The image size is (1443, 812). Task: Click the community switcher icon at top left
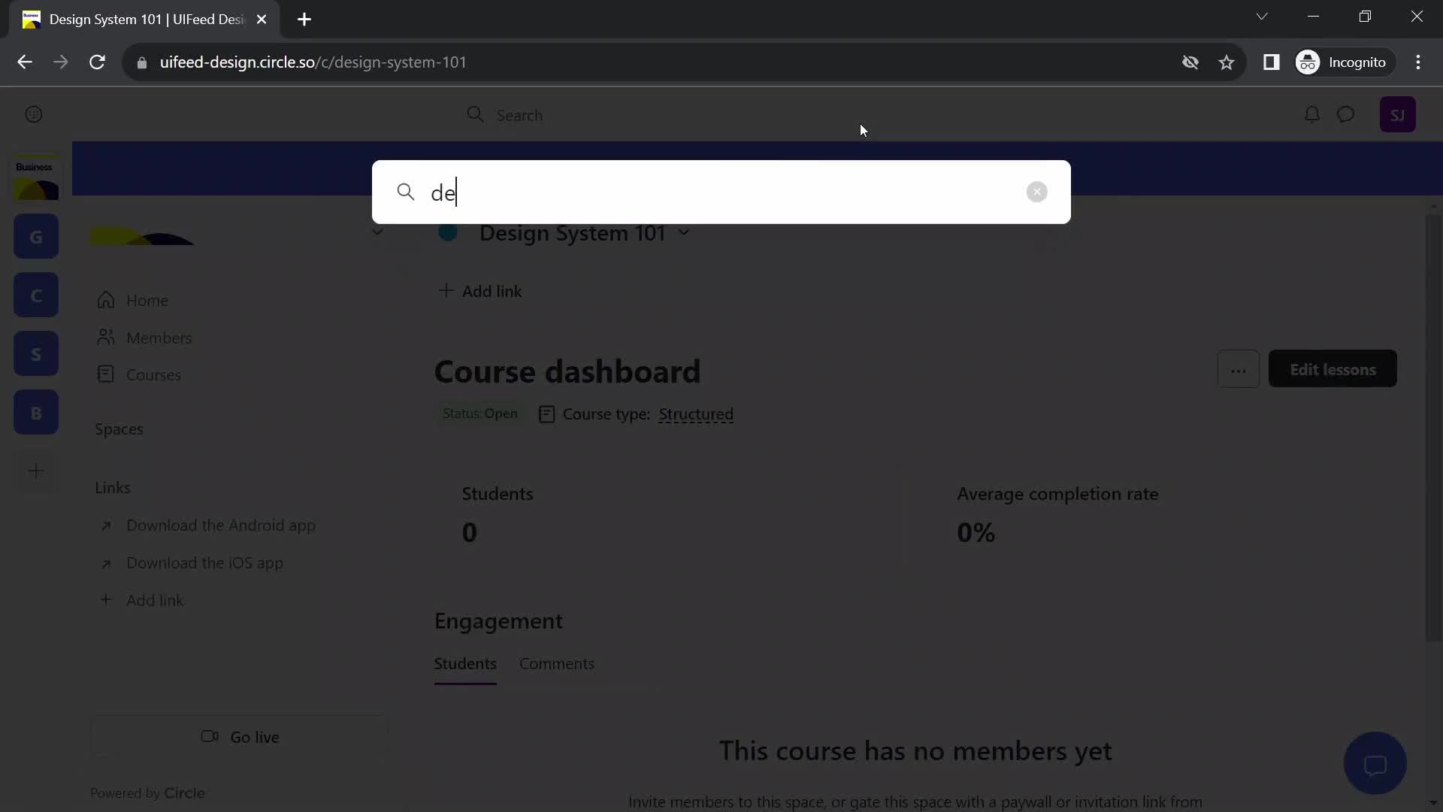click(x=34, y=114)
